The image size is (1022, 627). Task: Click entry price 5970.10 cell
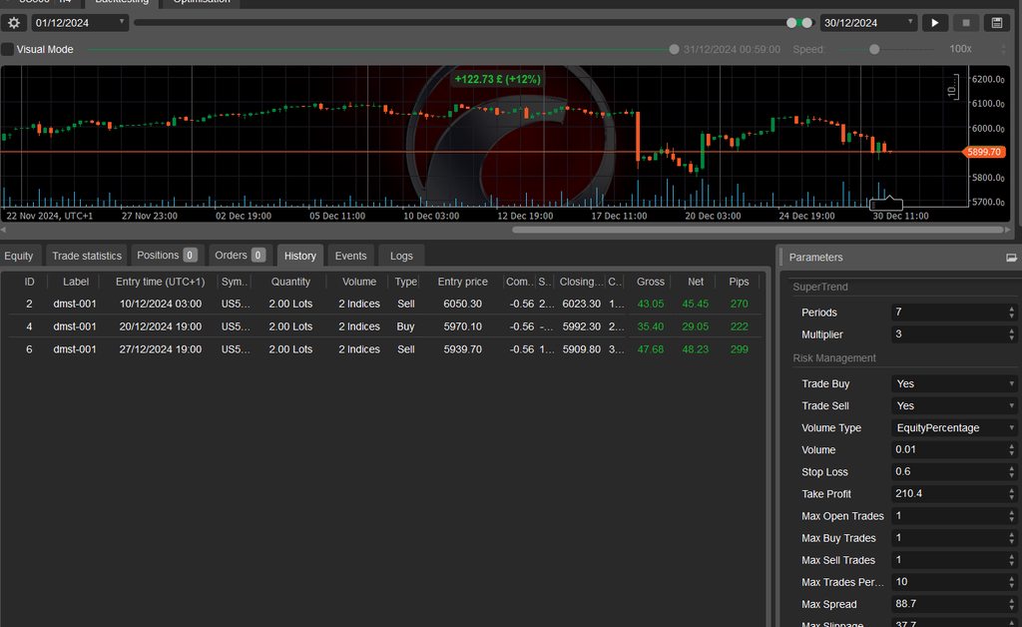point(463,326)
